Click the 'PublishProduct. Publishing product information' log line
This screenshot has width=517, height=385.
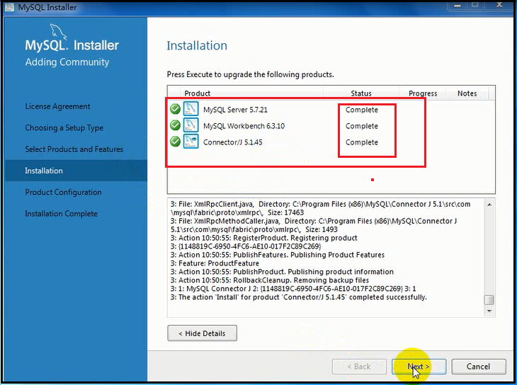pyautogui.click(x=282, y=272)
